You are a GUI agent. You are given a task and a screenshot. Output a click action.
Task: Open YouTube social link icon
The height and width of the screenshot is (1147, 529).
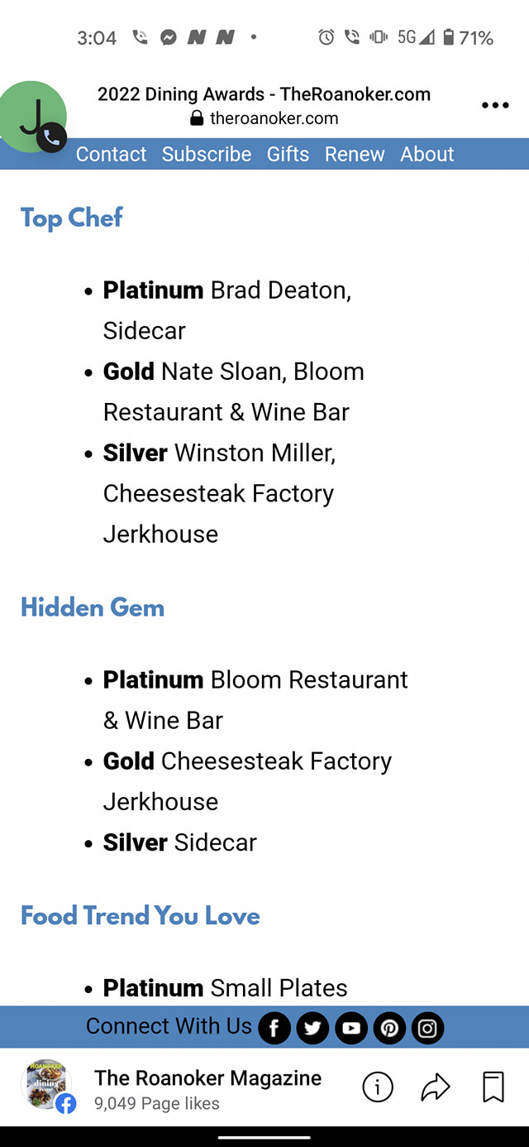pos(351,1028)
